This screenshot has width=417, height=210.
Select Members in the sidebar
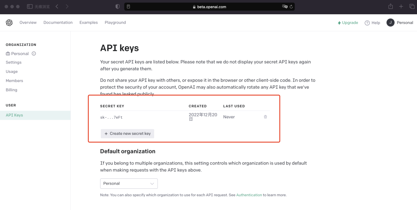[14, 81]
